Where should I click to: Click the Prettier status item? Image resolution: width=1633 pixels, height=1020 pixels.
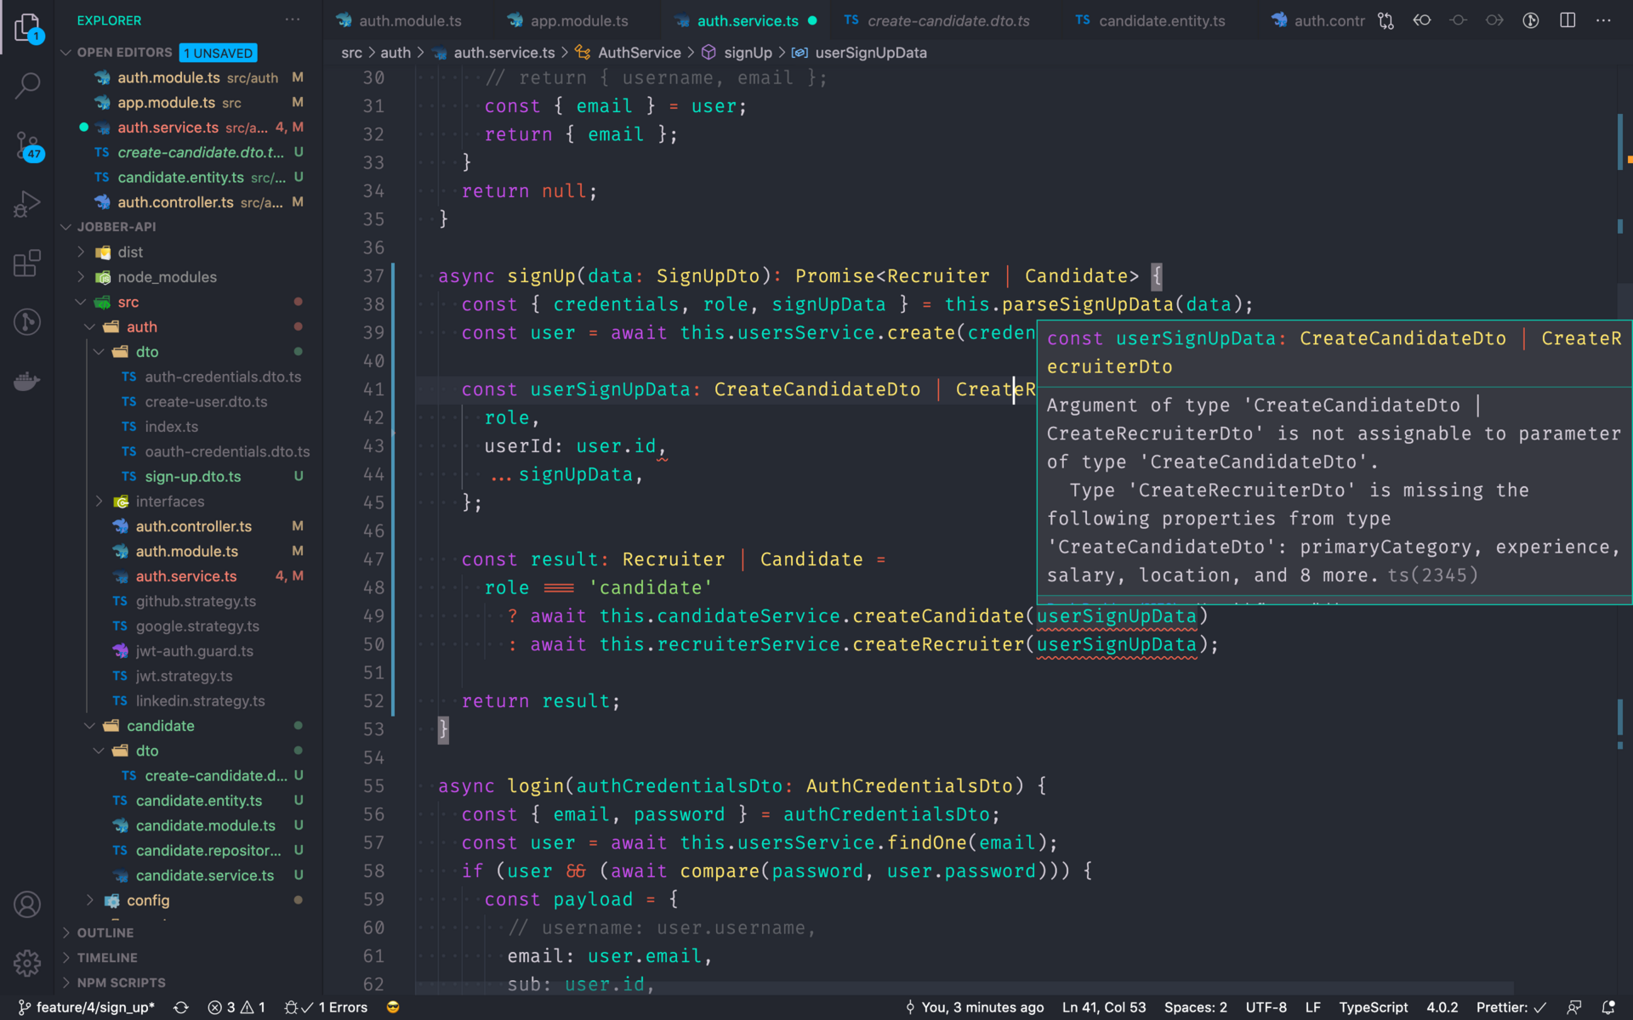point(1511,1007)
